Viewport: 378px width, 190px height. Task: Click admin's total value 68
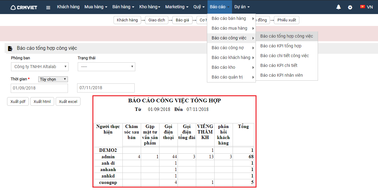pyautogui.click(x=251, y=157)
